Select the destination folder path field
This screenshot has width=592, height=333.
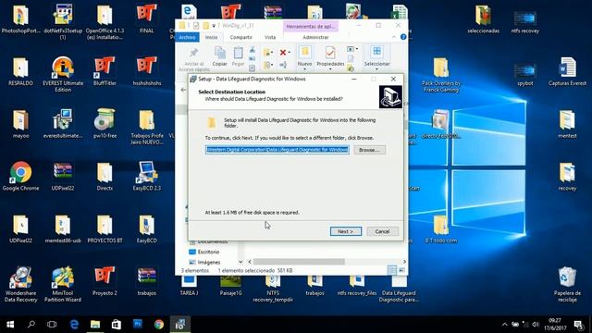click(x=277, y=150)
